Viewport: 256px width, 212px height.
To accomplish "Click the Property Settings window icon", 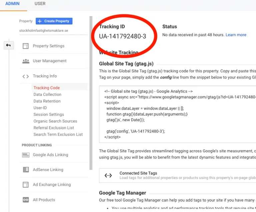I will pos(26,46).
